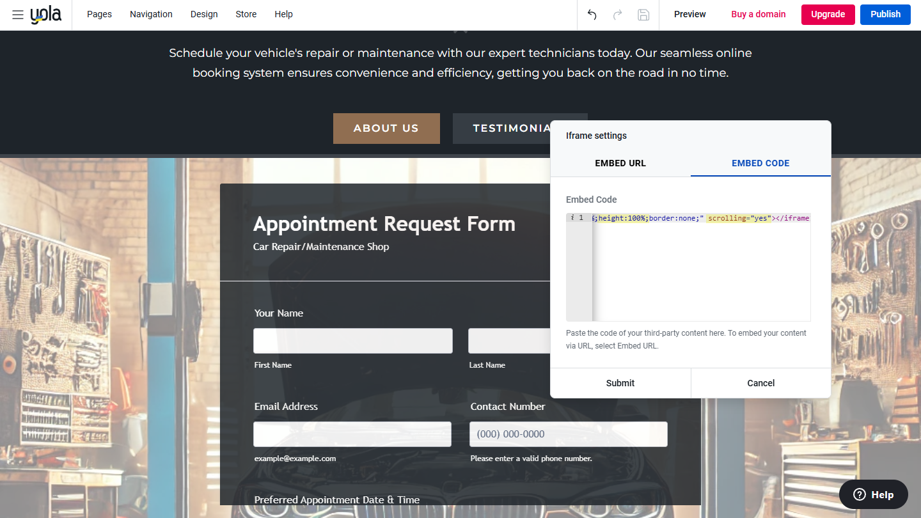Open the Design menu
The height and width of the screenshot is (518, 921).
204,14
